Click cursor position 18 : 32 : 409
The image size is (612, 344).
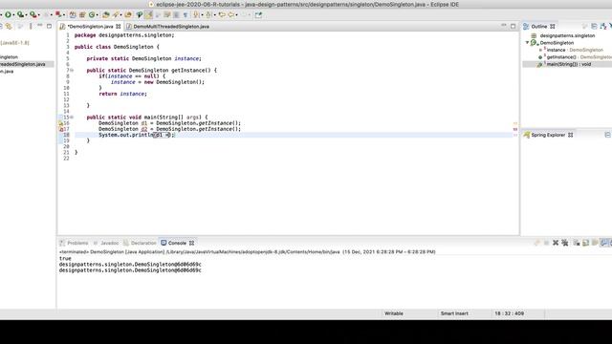click(510, 313)
